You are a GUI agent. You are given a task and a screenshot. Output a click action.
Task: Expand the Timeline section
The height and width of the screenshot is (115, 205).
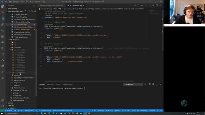pos(11,105)
